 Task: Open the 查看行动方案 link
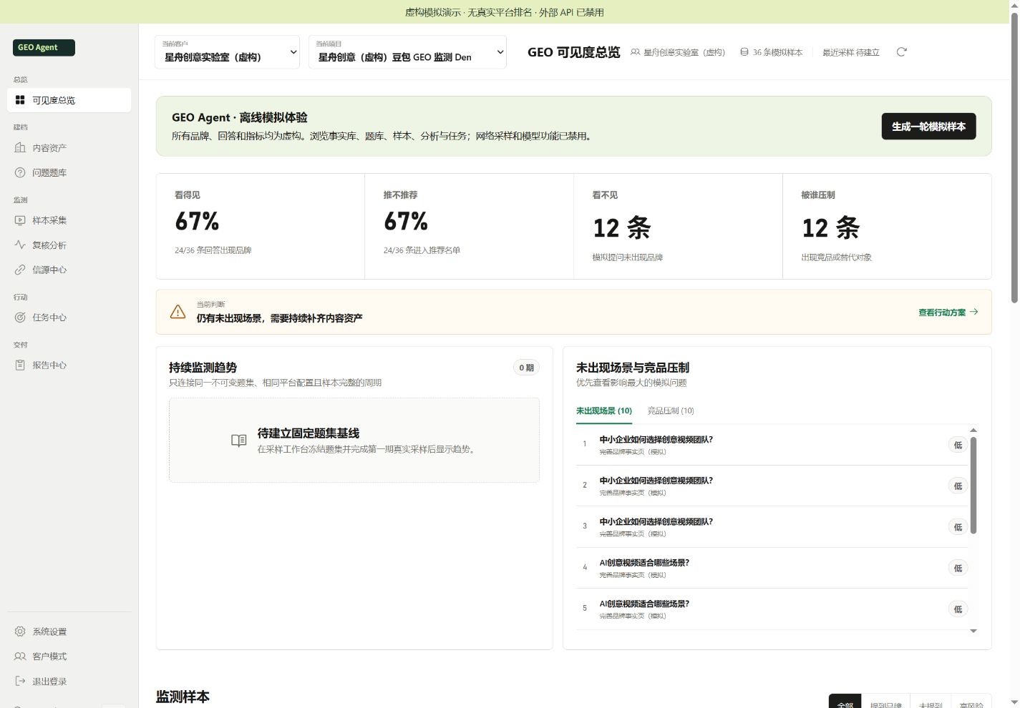click(x=948, y=313)
